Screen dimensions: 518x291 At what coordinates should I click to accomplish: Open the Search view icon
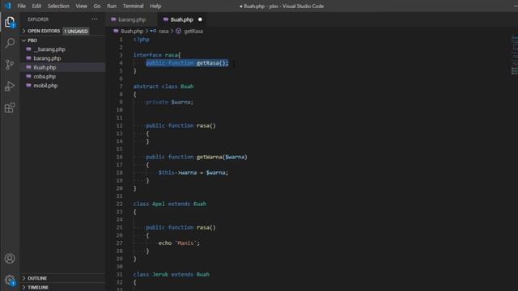pos(10,43)
